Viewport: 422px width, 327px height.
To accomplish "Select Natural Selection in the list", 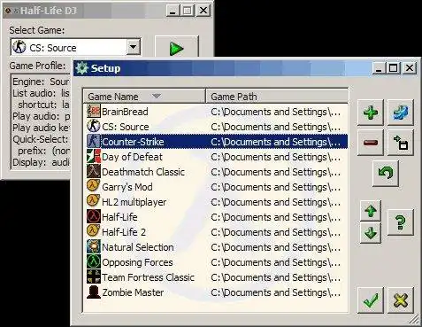I will click(x=138, y=247).
